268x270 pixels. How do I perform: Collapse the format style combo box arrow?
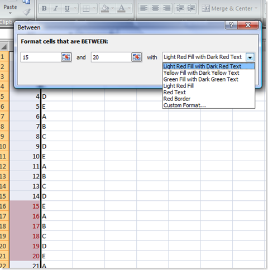[250, 57]
